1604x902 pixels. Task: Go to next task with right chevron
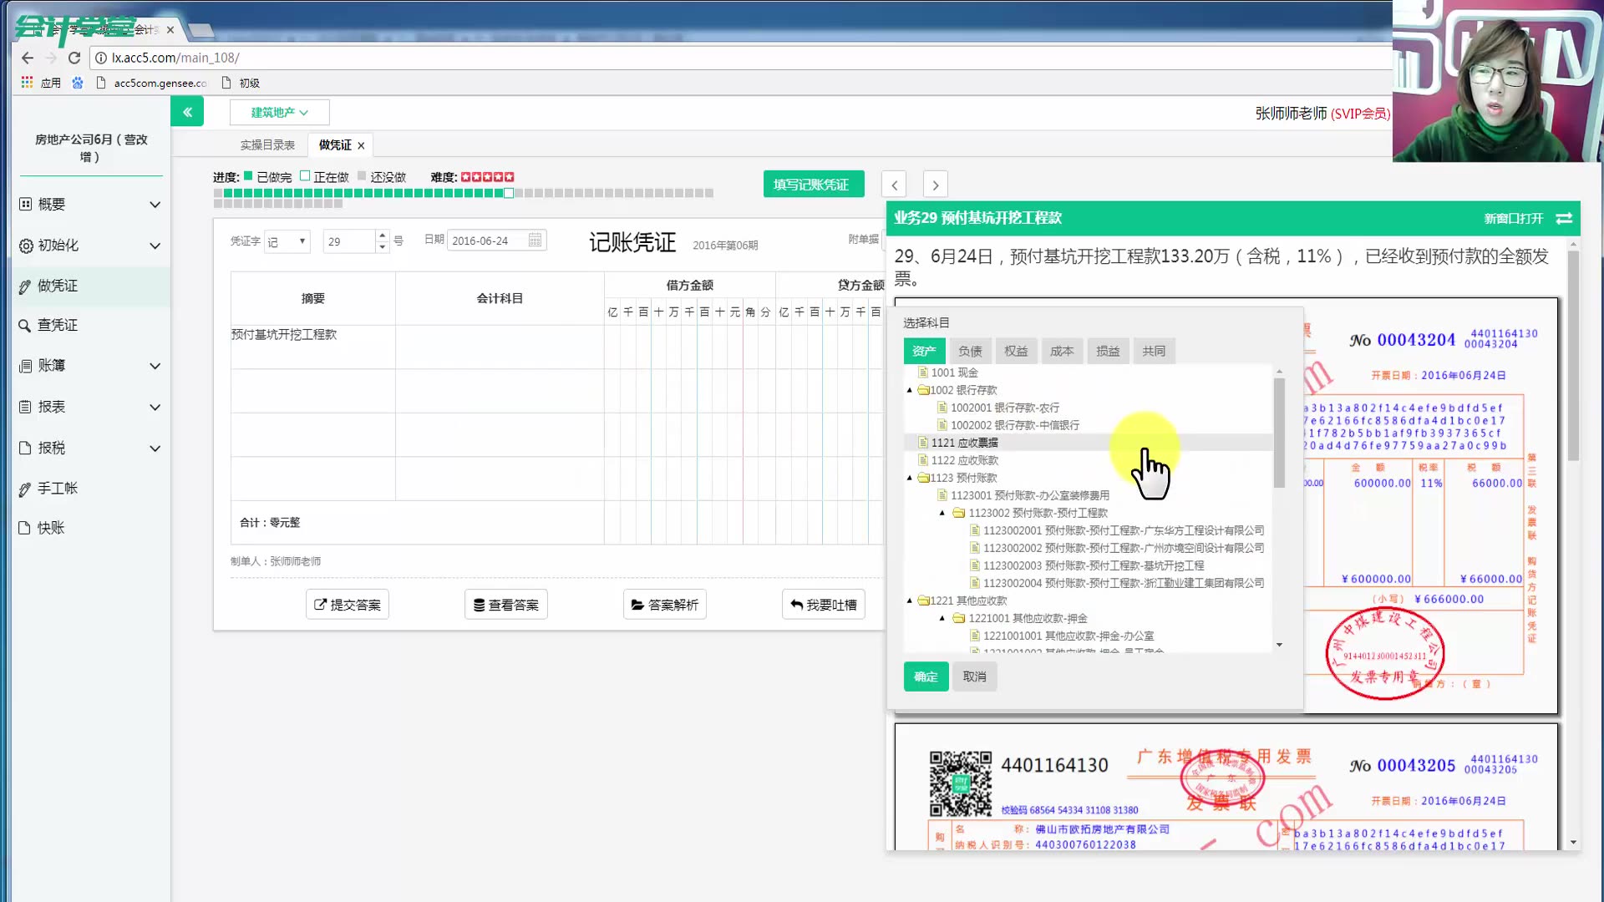(936, 185)
